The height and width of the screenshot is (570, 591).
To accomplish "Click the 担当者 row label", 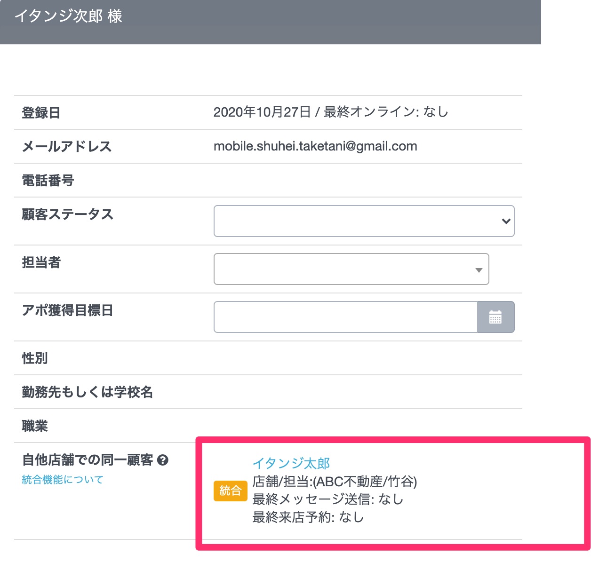I will 41,262.
